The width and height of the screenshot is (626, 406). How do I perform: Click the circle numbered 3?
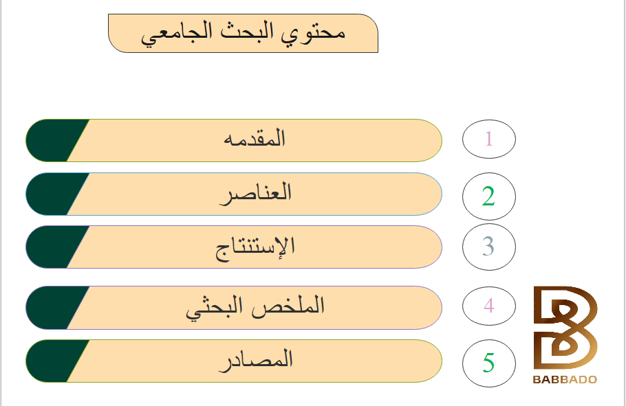click(488, 247)
